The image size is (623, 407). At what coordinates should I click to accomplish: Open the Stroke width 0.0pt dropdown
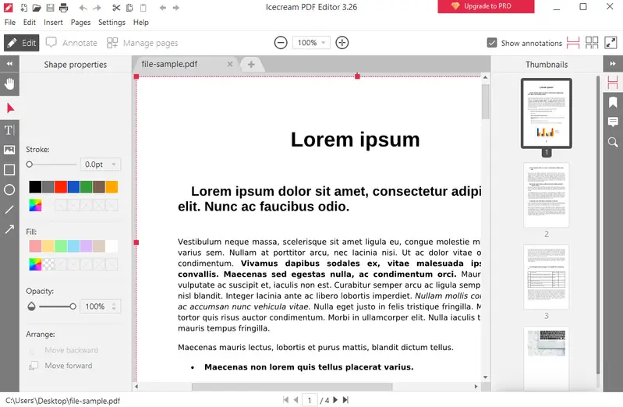(100, 165)
